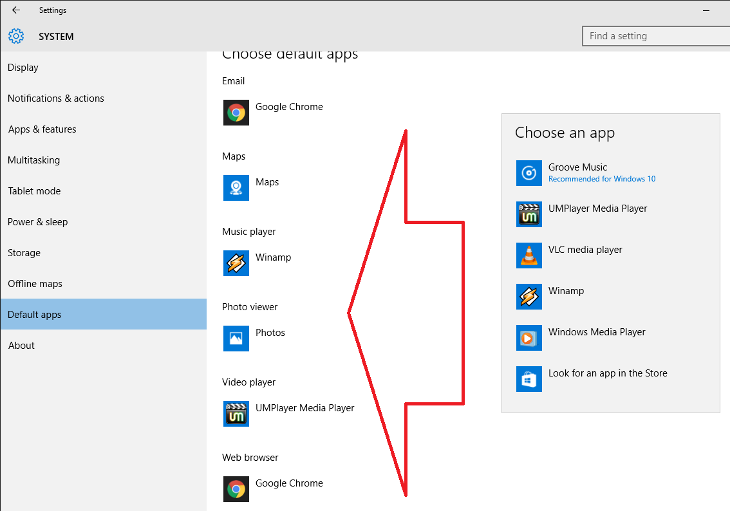The image size is (730, 511).
Task: Switch to the Storage settings page
Action: [24, 252]
